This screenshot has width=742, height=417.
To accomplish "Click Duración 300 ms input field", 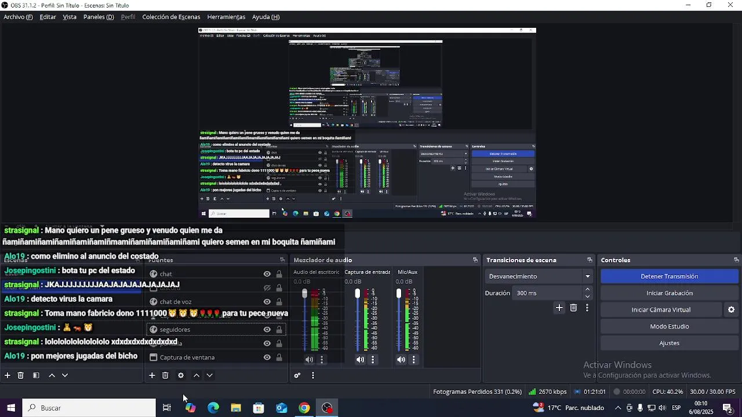I will (548, 293).
